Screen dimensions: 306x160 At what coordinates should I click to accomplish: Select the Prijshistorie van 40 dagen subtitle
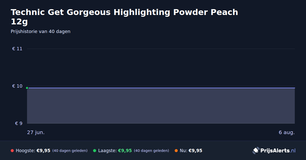[41, 31]
